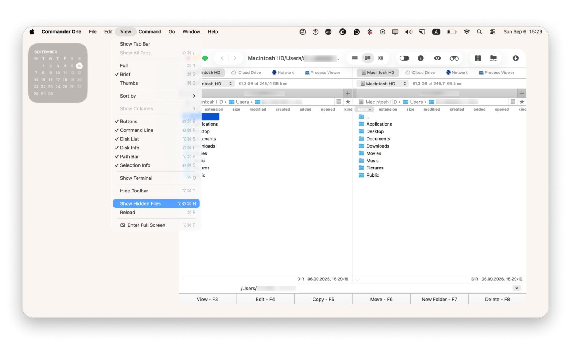Expand the Sort by submenu
The height and width of the screenshot is (347, 571).
pos(156,96)
